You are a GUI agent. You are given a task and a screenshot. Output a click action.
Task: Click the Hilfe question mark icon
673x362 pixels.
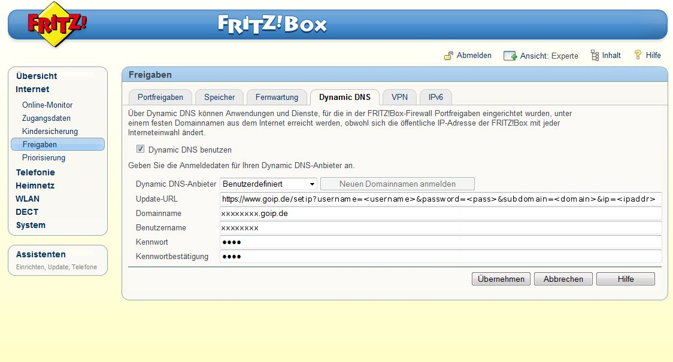click(638, 55)
